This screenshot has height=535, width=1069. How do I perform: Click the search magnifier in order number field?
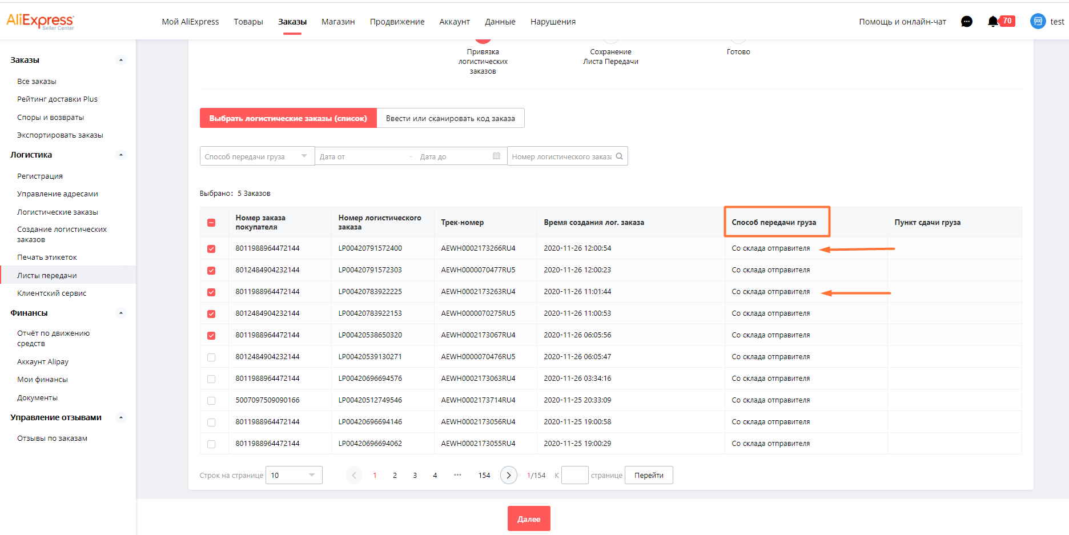619,156
